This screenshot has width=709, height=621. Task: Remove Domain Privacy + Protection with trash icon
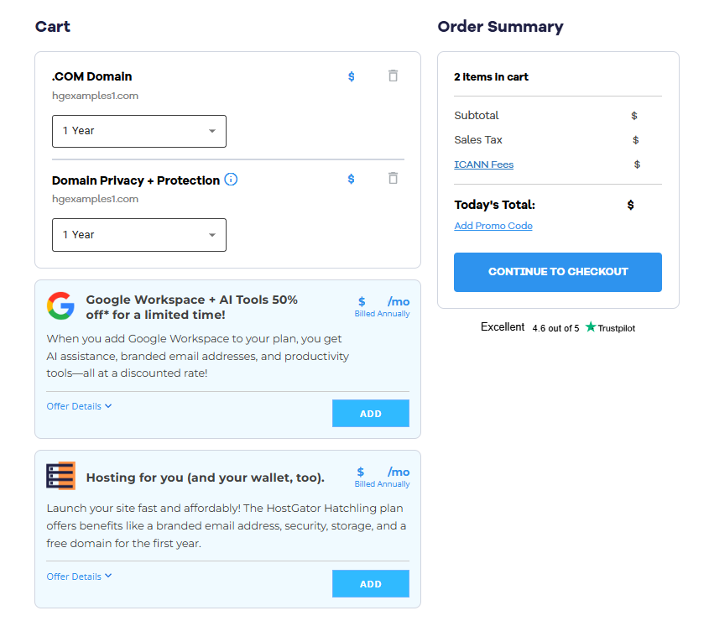pos(393,178)
